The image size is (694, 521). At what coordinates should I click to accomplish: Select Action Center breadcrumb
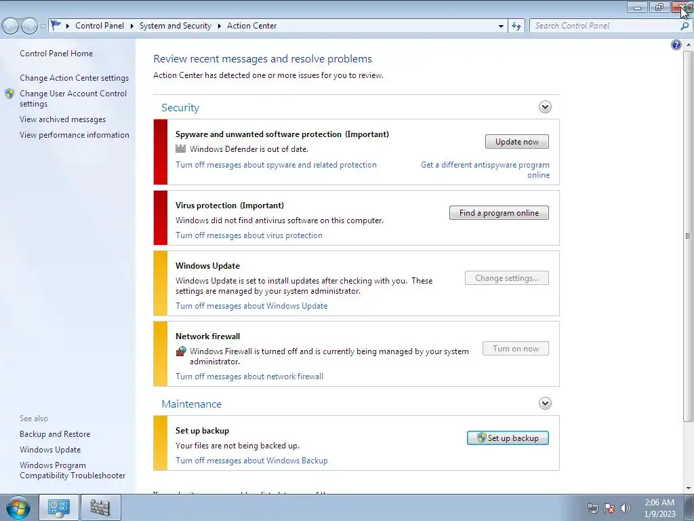coord(252,26)
